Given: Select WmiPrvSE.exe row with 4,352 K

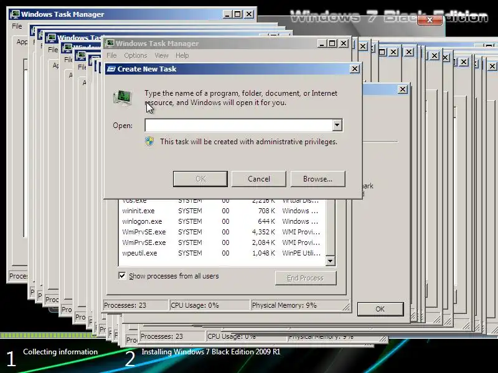Looking at the screenshot, I should tap(221, 232).
